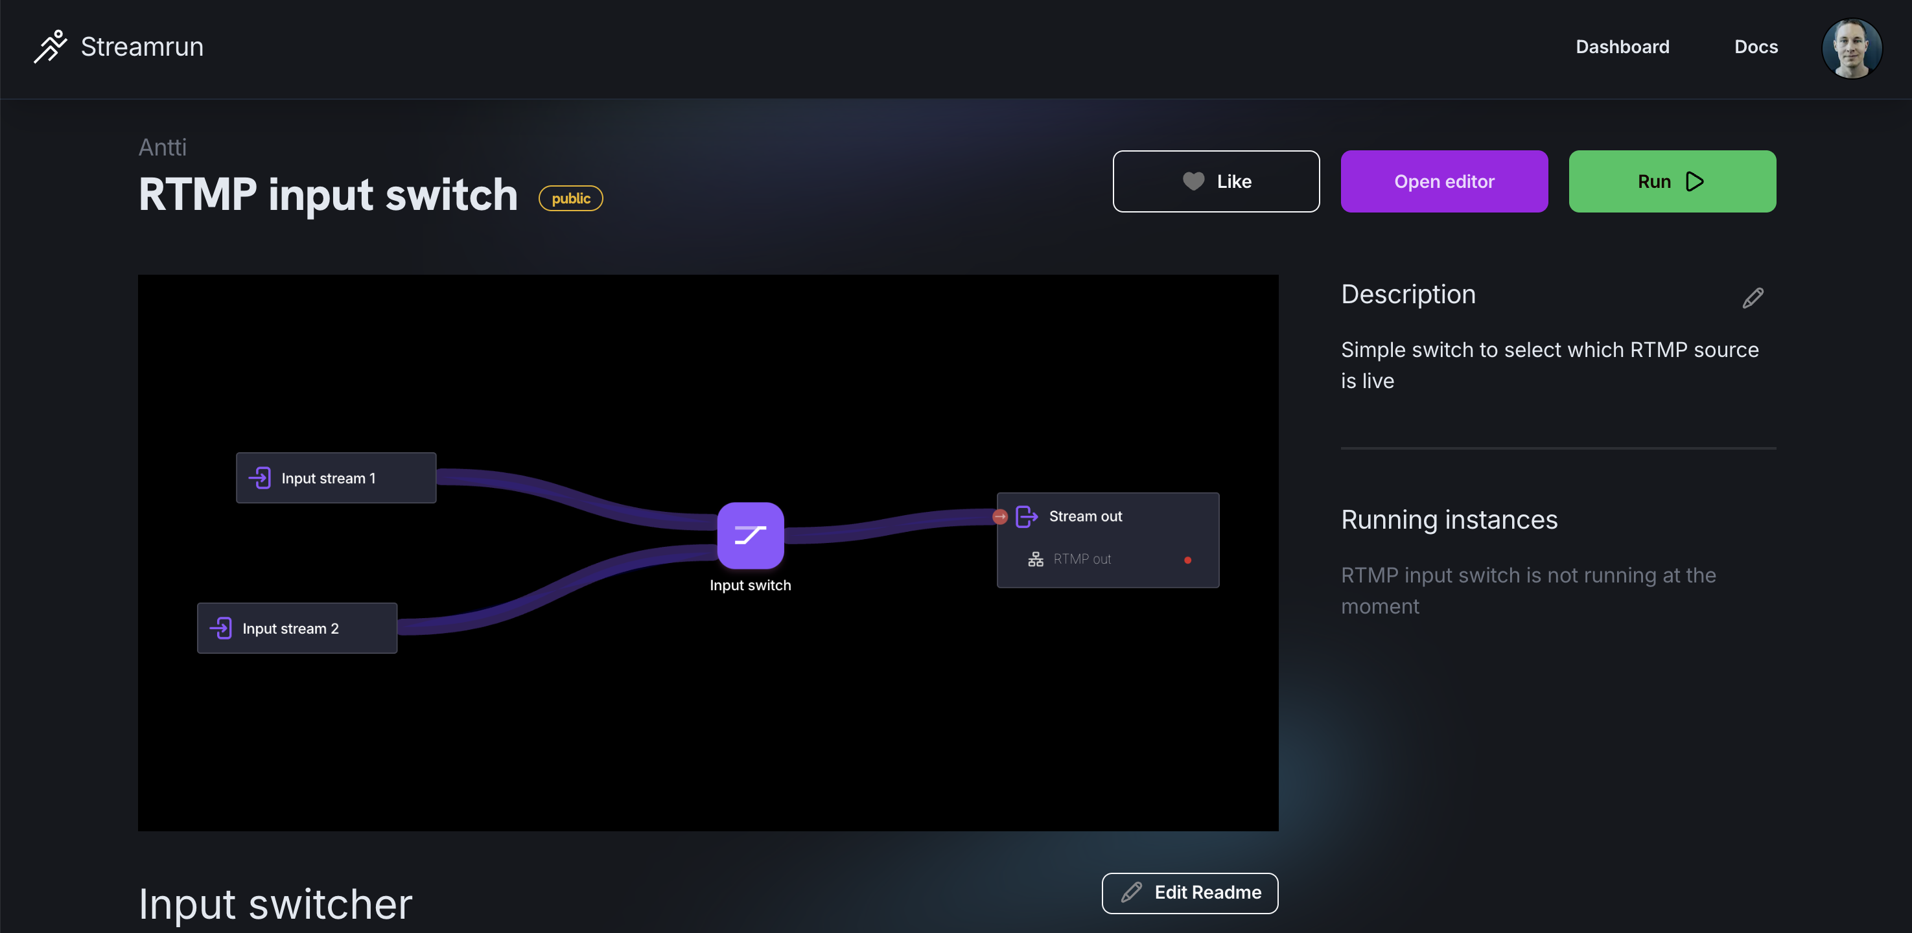1912x933 pixels.
Task: Open the Docs page
Action: pyautogui.click(x=1756, y=47)
